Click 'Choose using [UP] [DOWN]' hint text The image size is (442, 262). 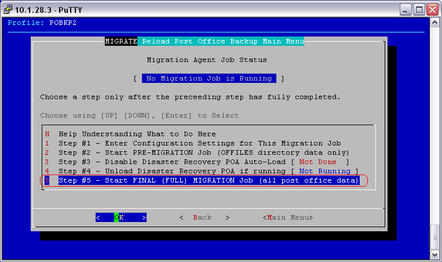[139, 115]
